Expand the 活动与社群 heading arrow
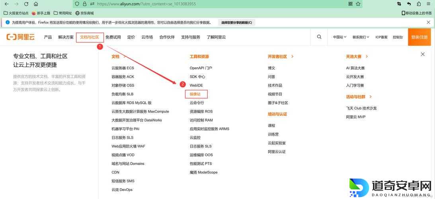This screenshot has width=435, height=199. point(371,97)
